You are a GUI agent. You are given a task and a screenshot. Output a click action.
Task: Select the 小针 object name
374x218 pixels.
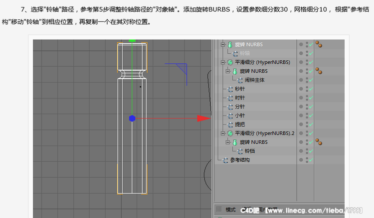[240, 115]
